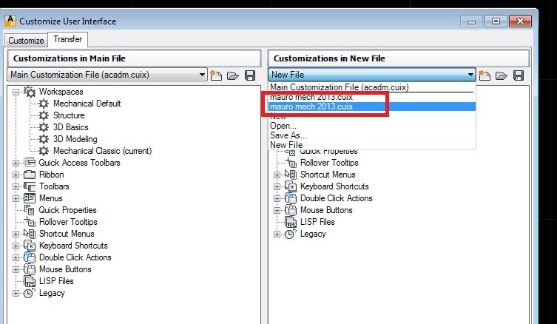
Task: Choose Save As... from the dropdown list
Action: [371, 135]
